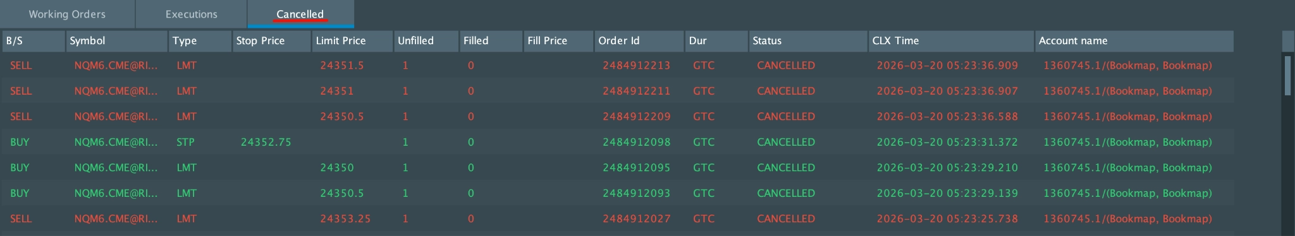Click limit price 24350.5 in BUY row
The height and width of the screenshot is (236, 1295).
(x=341, y=193)
